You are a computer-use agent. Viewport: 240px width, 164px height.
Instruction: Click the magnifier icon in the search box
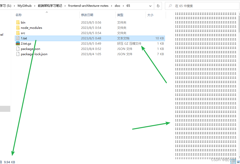tap(170, 6)
